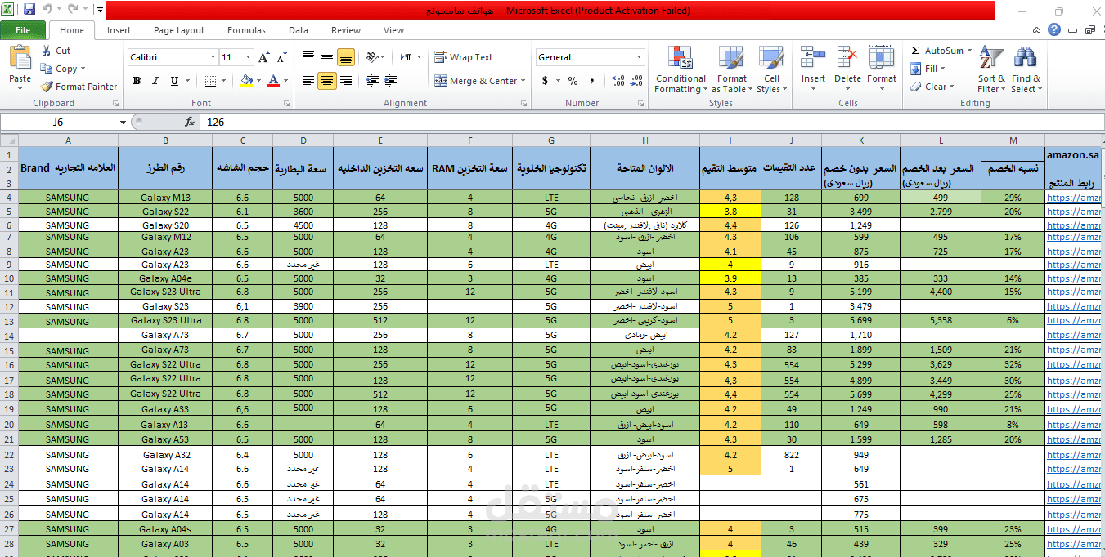
Task: Expand the AutoSum dropdown arrow
Action: 969,51
